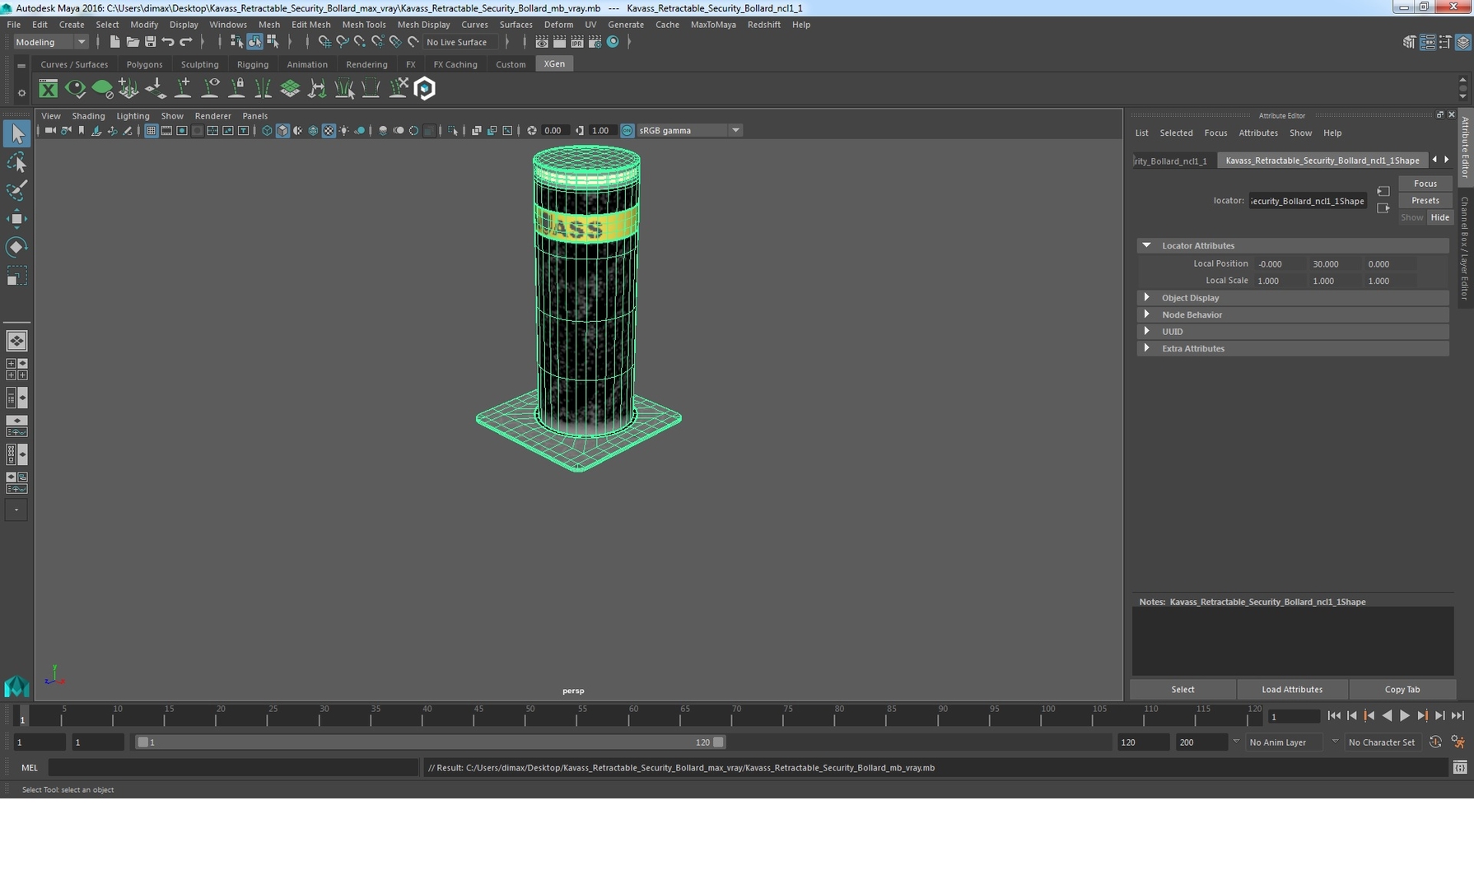Select the Move tool in the left toolbox
The width and height of the screenshot is (1474, 889).
click(x=16, y=218)
